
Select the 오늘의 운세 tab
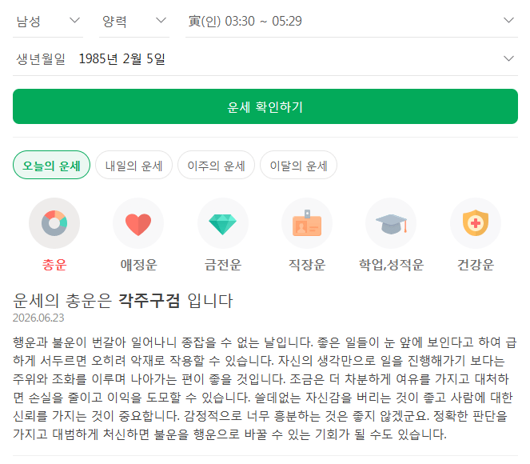click(x=51, y=165)
